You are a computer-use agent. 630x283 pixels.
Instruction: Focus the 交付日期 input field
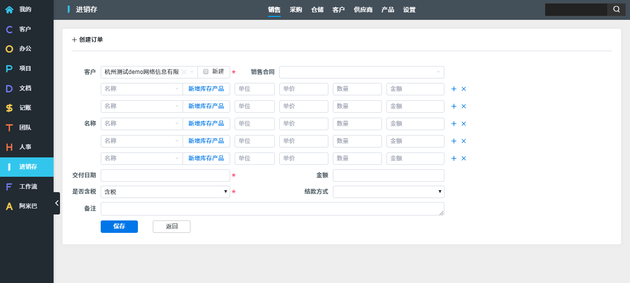[165, 175]
